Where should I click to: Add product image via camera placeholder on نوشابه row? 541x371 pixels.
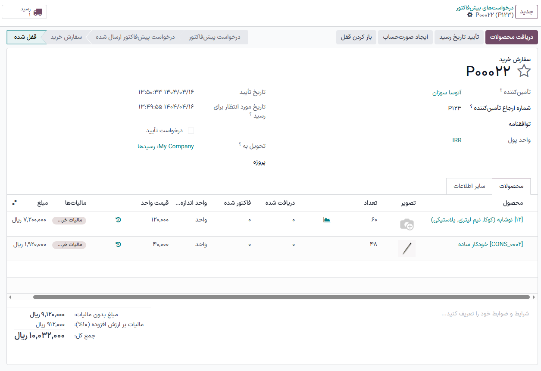(407, 224)
